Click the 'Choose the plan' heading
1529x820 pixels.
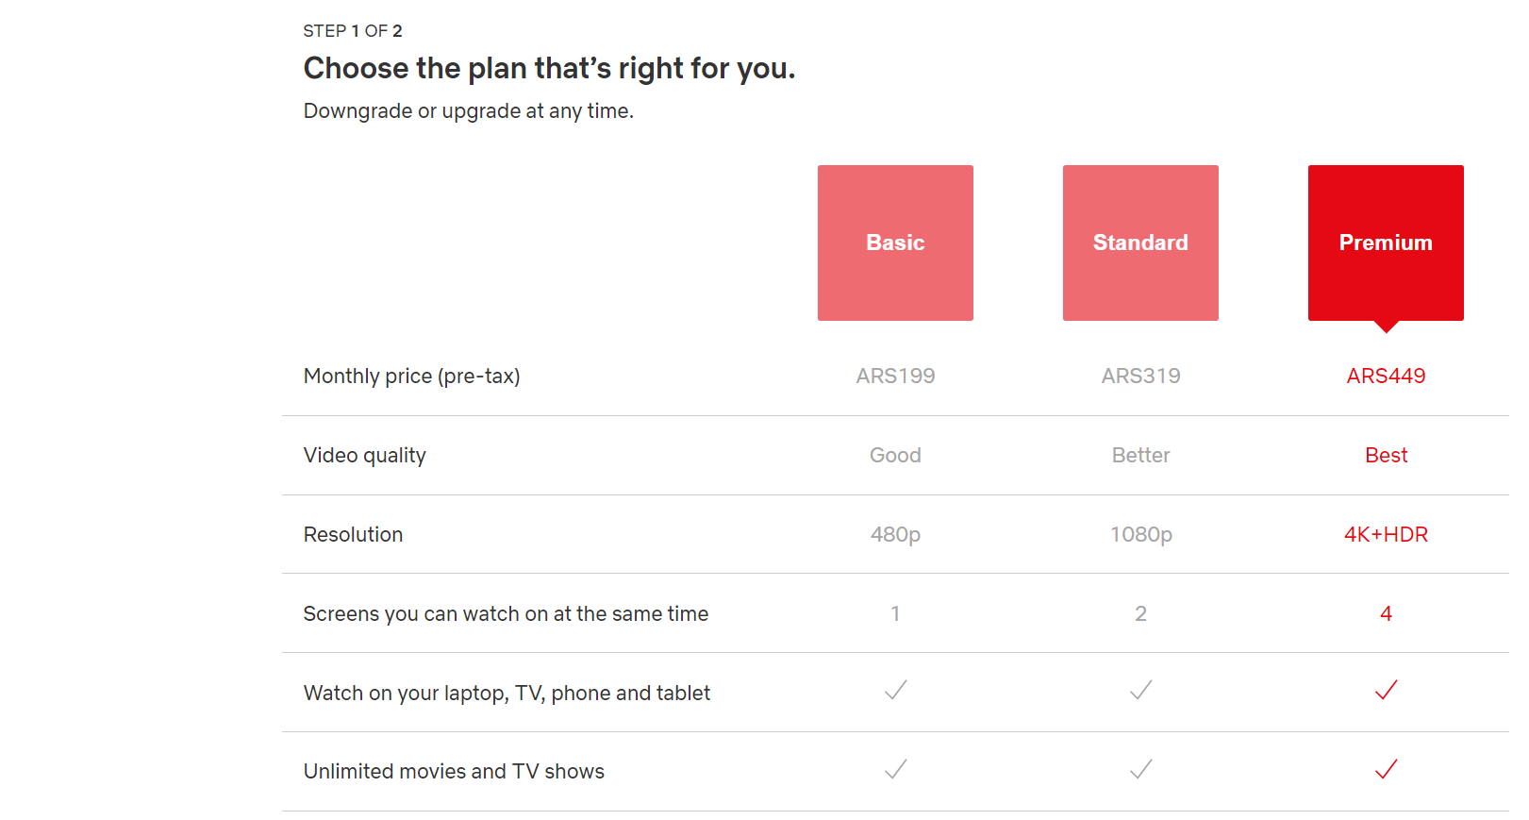(x=549, y=69)
